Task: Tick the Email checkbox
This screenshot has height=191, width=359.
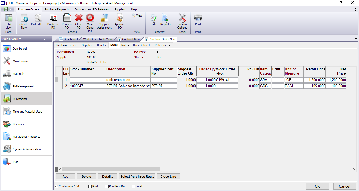Action: (133, 187)
